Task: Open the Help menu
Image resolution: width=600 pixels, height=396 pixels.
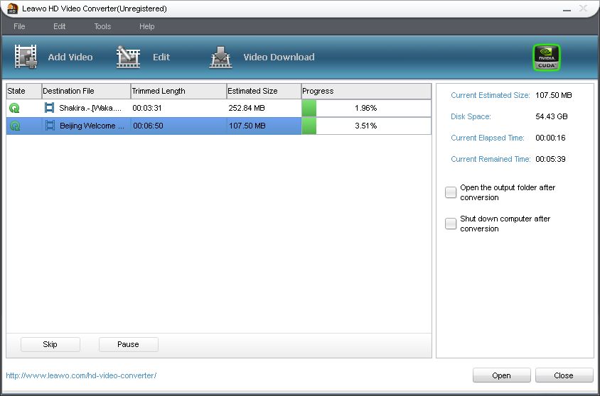Action: pyautogui.click(x=147, y=26)
